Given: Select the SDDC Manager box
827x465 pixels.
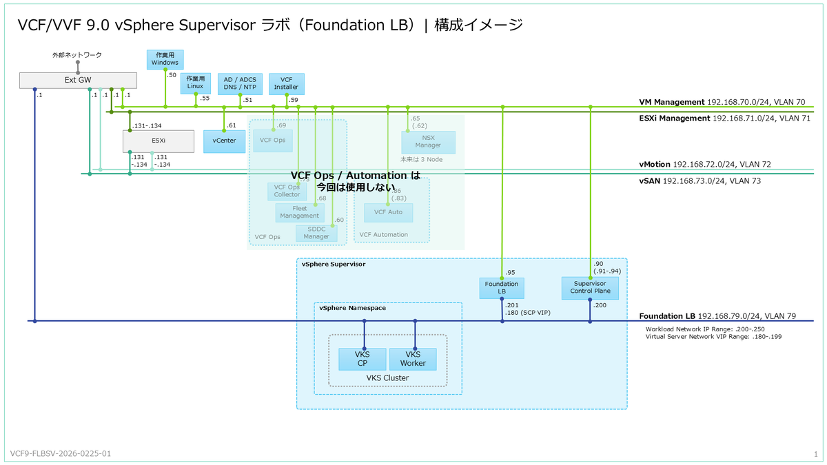Looking at the screenshot, I should pyautogui.click(x=317, y=233).
